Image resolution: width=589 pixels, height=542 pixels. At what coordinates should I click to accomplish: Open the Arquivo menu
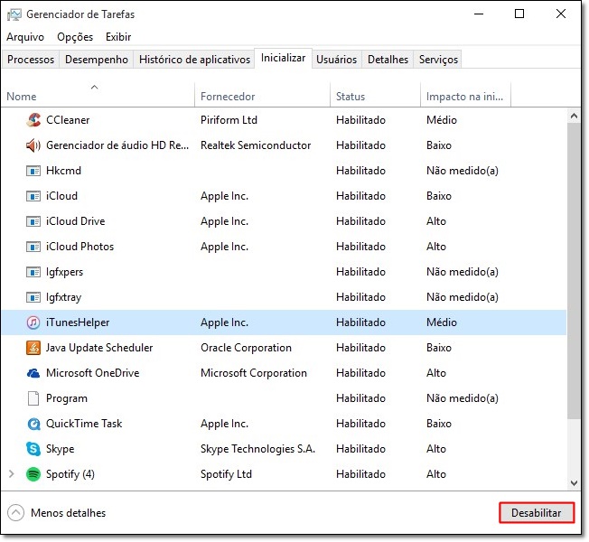coord(25,37)
